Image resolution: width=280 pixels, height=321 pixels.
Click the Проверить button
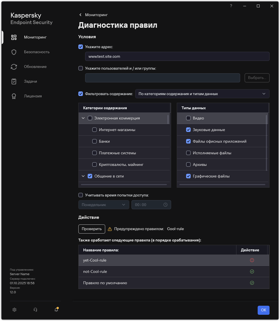92,229
